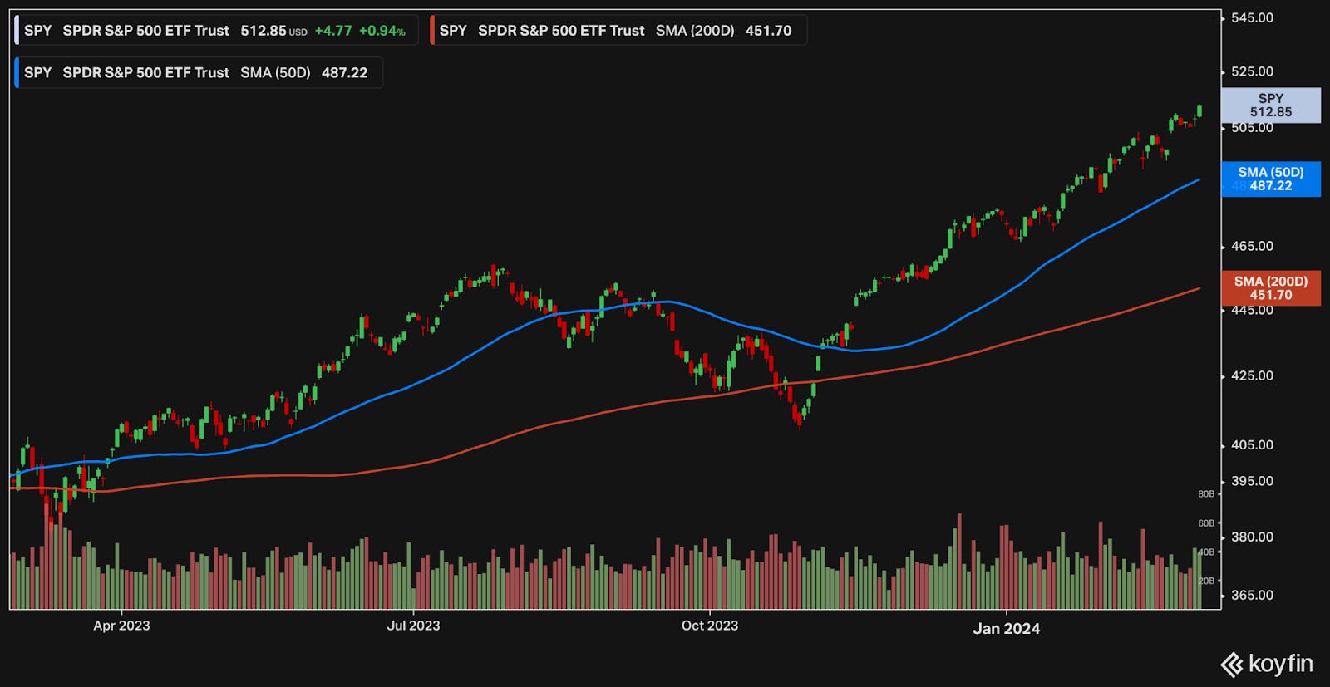This screenshot has width=1330, height=687.
Task: Click the 465.00 price axis label
Action: pyautogui.click(x=1252, y=246)
